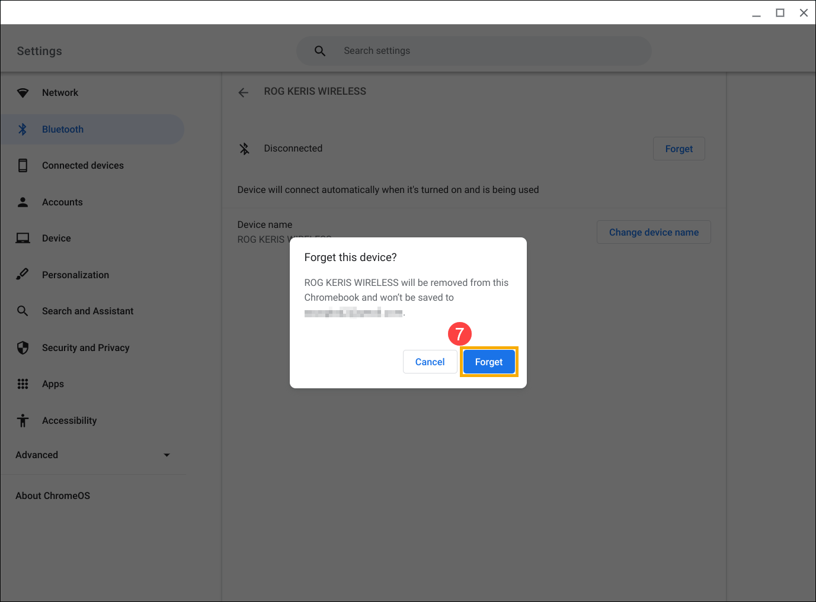Go back using the left arrow icon
The width and height of the screenshot is (816, 602).
click(243, 92)
